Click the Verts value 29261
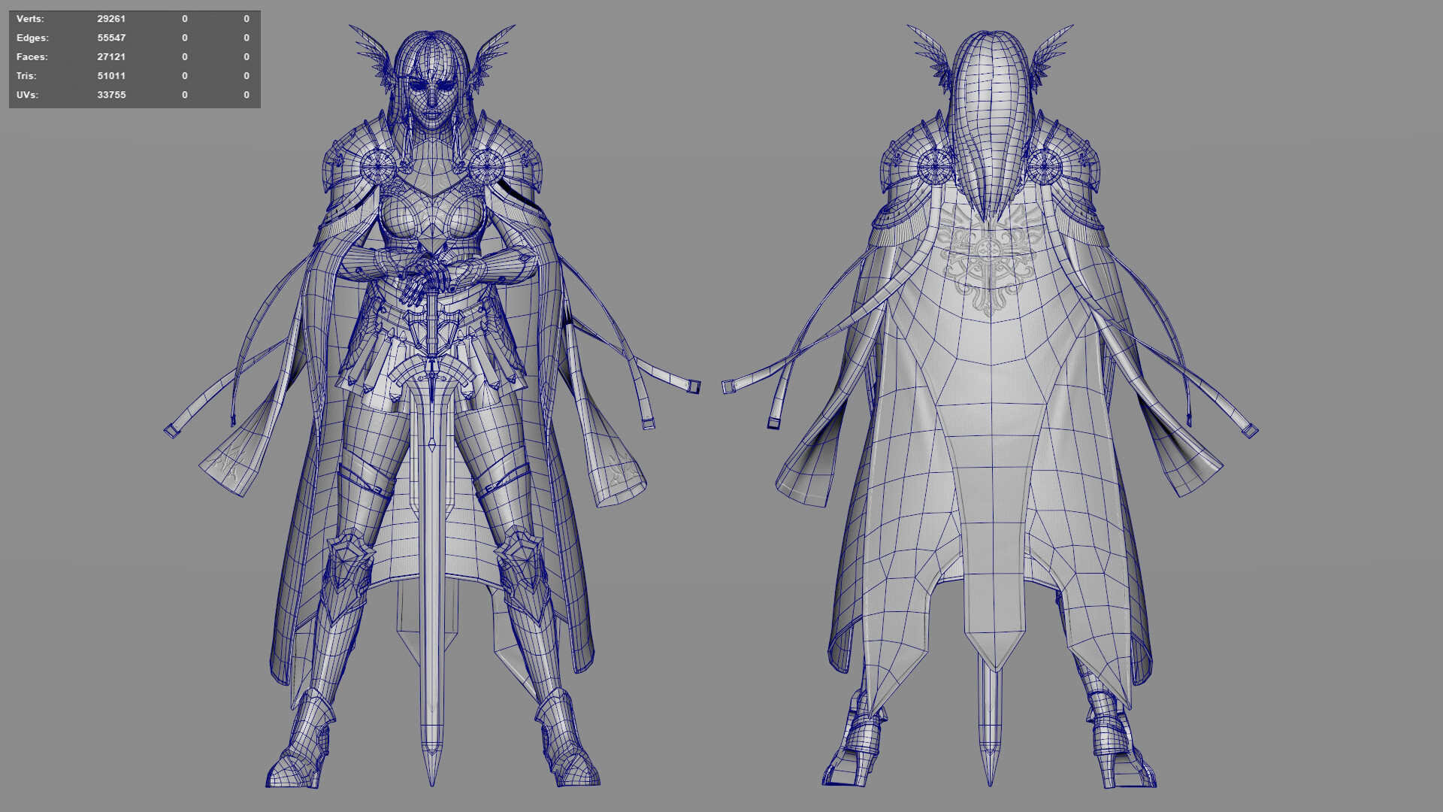The height and width of the screenshot is (812, 1443). pyautogui.click(x=111, y=19)
